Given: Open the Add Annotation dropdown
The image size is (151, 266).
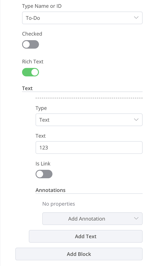Looking at the screenshot, I should [92, 218].
